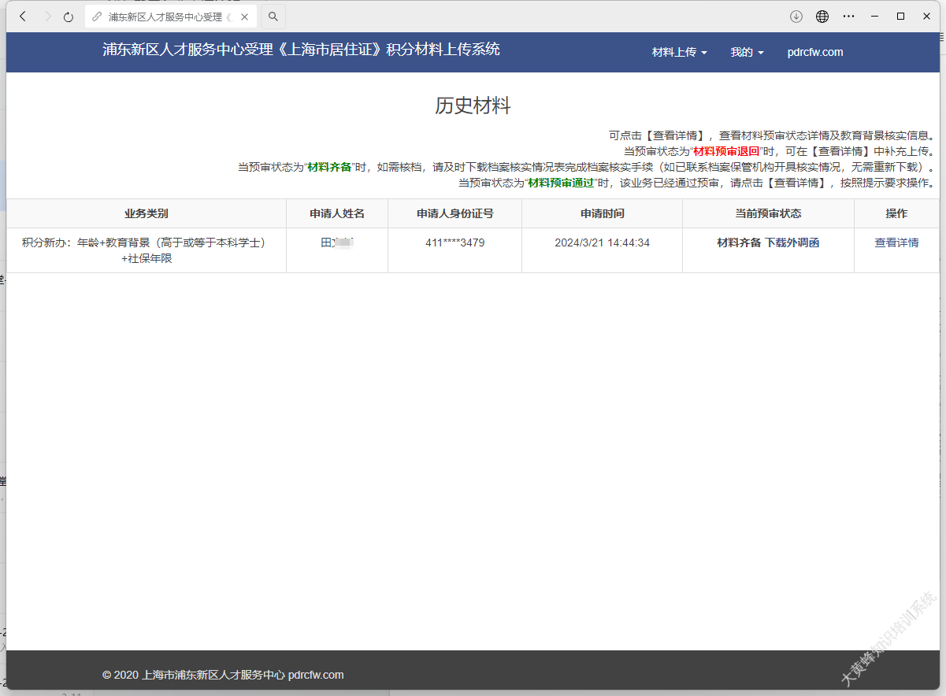Open 查看详情 for the application row
This screenshot has width=946, height=696.
[896, 242]
